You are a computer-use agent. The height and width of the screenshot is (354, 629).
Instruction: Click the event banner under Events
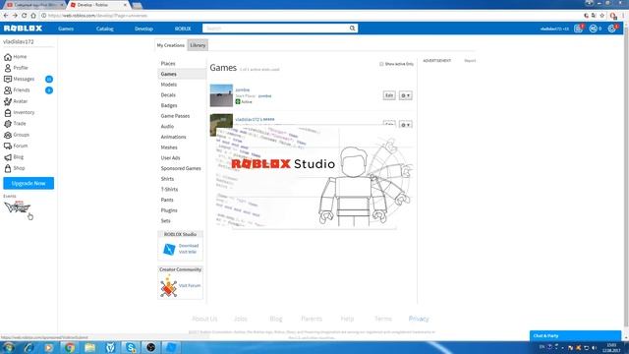pyautogui.click(x=17, y=206)
